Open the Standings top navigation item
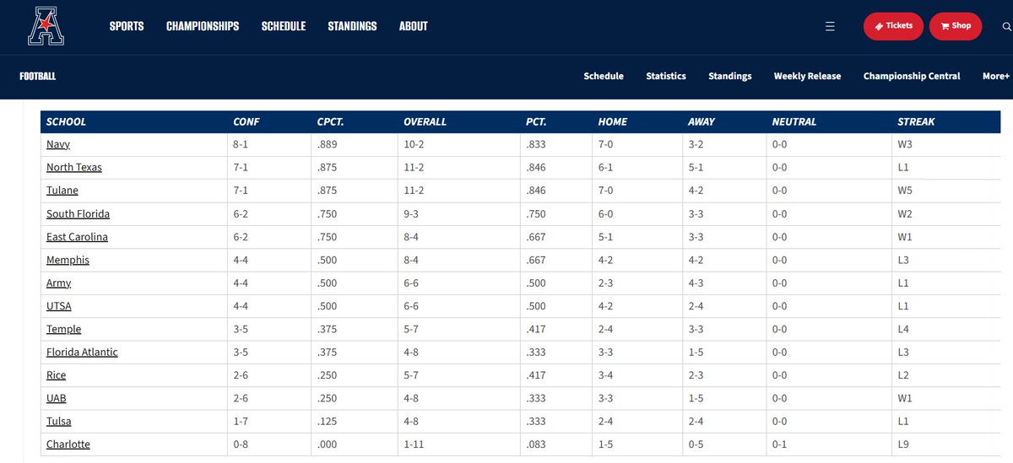This screenshot has width=1013, height=463. pos(352,26)
